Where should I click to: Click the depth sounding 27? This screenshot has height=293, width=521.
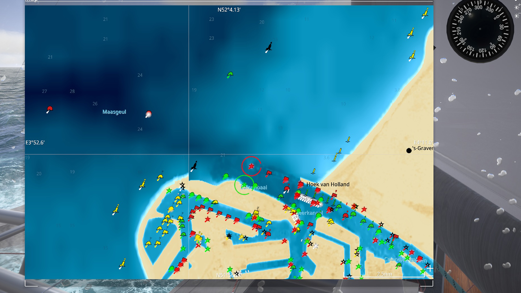click(44, 91)
